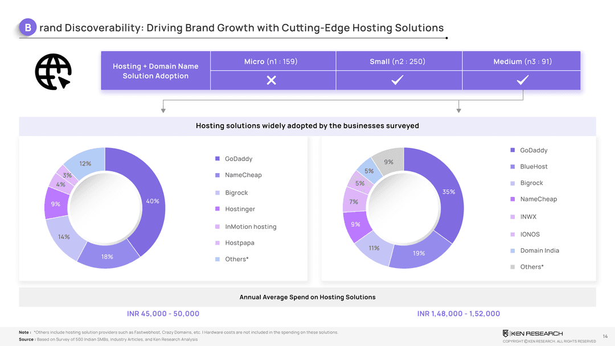
Task: Click the checkmark under Medium
Action: coord(522,81)
